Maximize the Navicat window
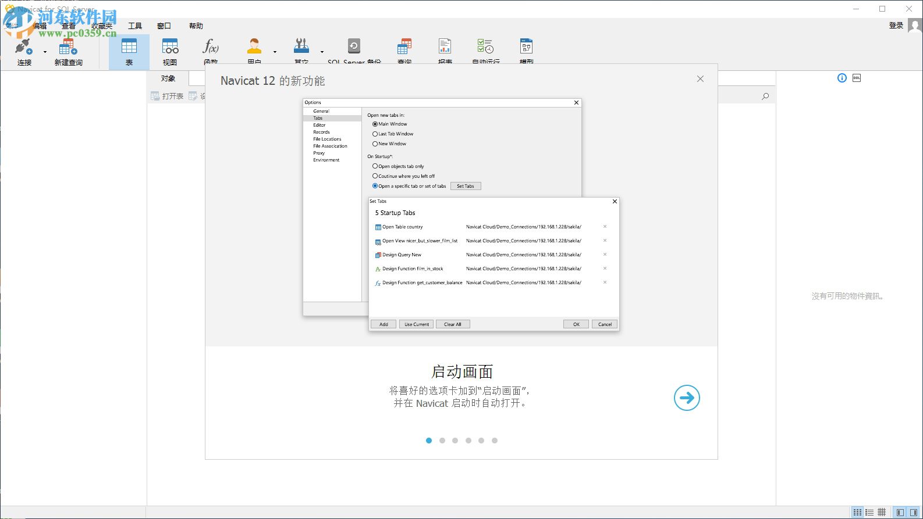 882,9
